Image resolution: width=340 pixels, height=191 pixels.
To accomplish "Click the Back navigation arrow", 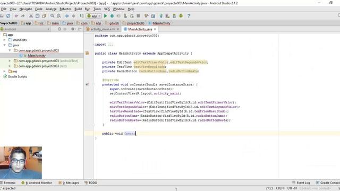I will pyautogui.click(x=67, y=16).
